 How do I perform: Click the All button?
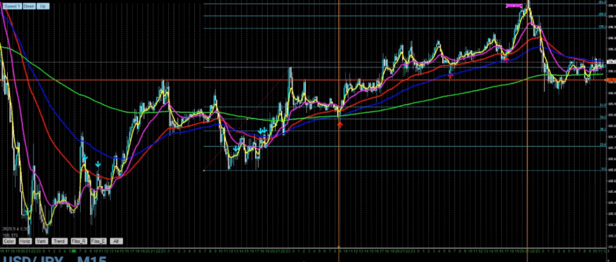point(116,241)
